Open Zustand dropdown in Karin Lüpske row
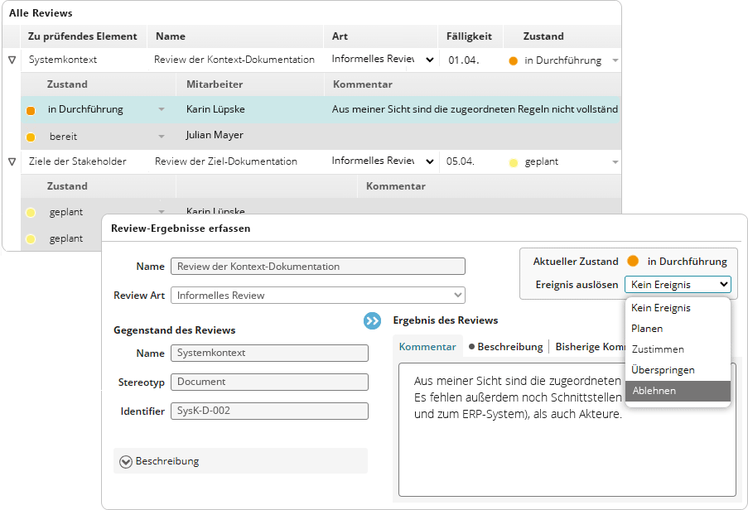The height and width of the screenshot is (510, 748). 162,109
